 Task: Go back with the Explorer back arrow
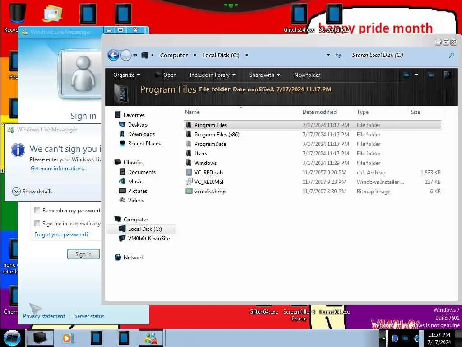pos(113,55)
